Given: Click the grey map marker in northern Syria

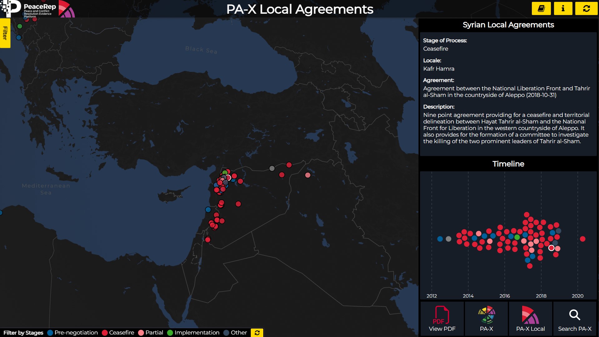Looking at the screenshot, I should (x=272, y=168).
